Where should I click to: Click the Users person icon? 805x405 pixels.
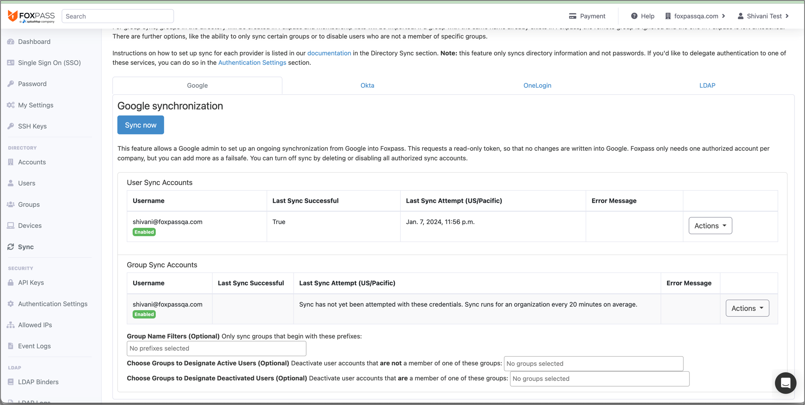point(11,183)
